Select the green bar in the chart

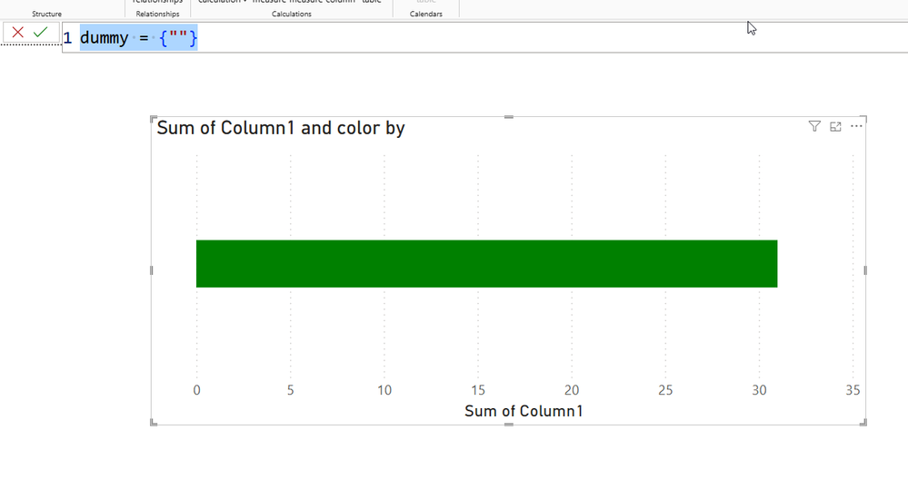click(486, 263)
